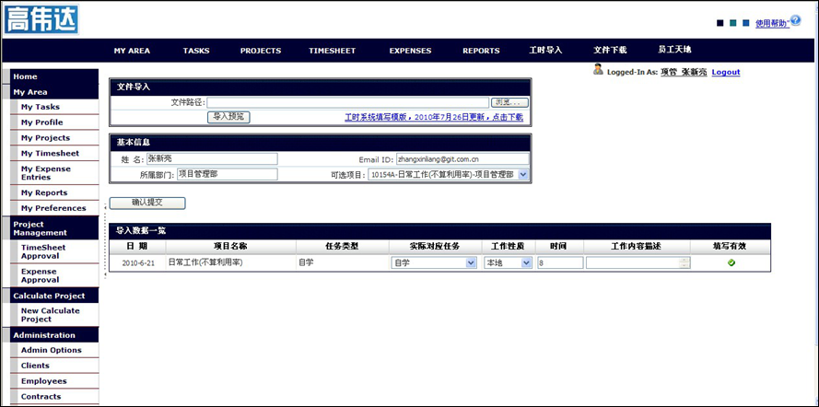Screen dimensions: 819x407
Task: Click the green valid checkmark icon
Action: (731, 262)
